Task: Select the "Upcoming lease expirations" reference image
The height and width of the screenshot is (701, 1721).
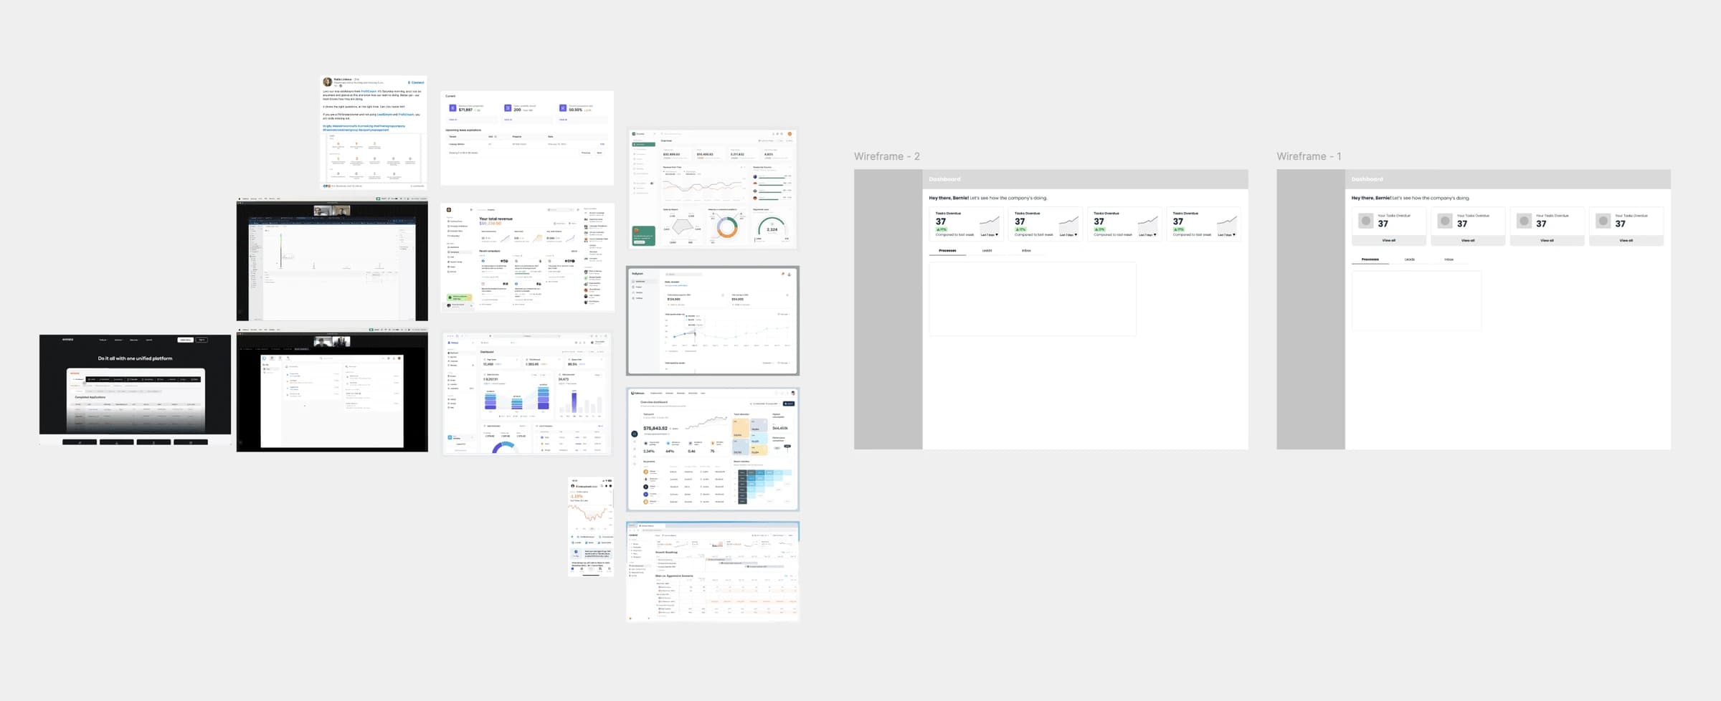Action: coord(527,138)
